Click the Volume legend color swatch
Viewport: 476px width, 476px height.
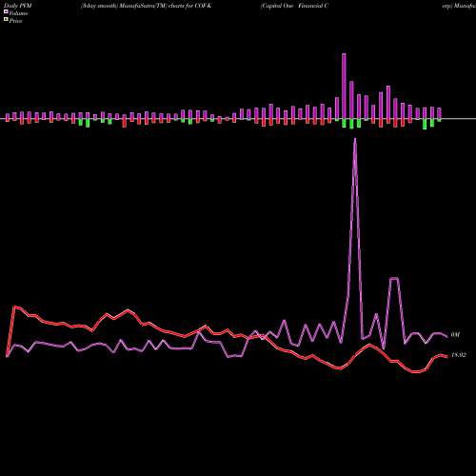[x=6, y=12]
